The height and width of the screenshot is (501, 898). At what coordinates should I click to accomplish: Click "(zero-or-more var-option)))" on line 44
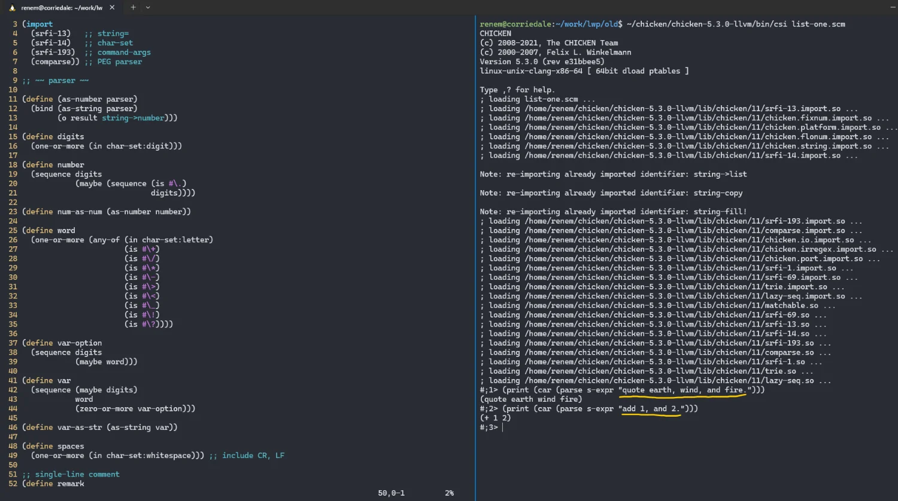coord(135,409)
